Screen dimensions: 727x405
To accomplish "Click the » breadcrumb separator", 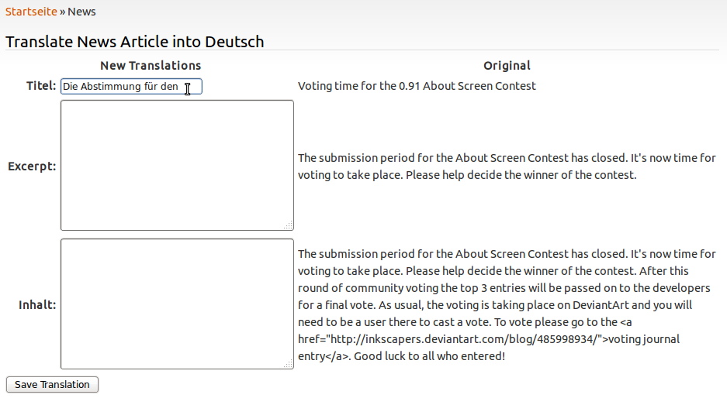I will (x=63, y=12).
